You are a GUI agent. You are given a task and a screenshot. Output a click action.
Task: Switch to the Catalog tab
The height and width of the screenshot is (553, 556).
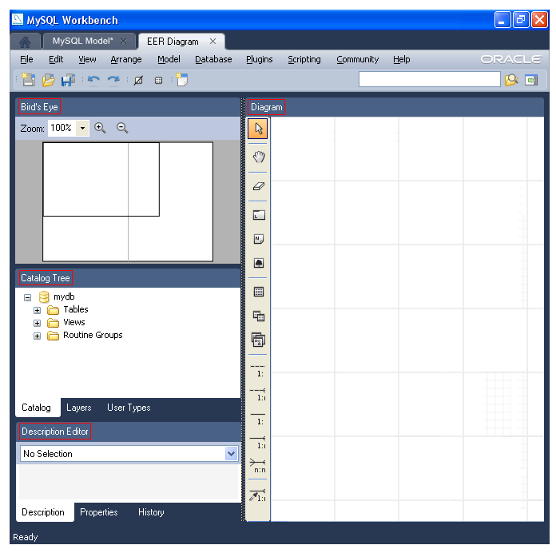click(36, 408)
